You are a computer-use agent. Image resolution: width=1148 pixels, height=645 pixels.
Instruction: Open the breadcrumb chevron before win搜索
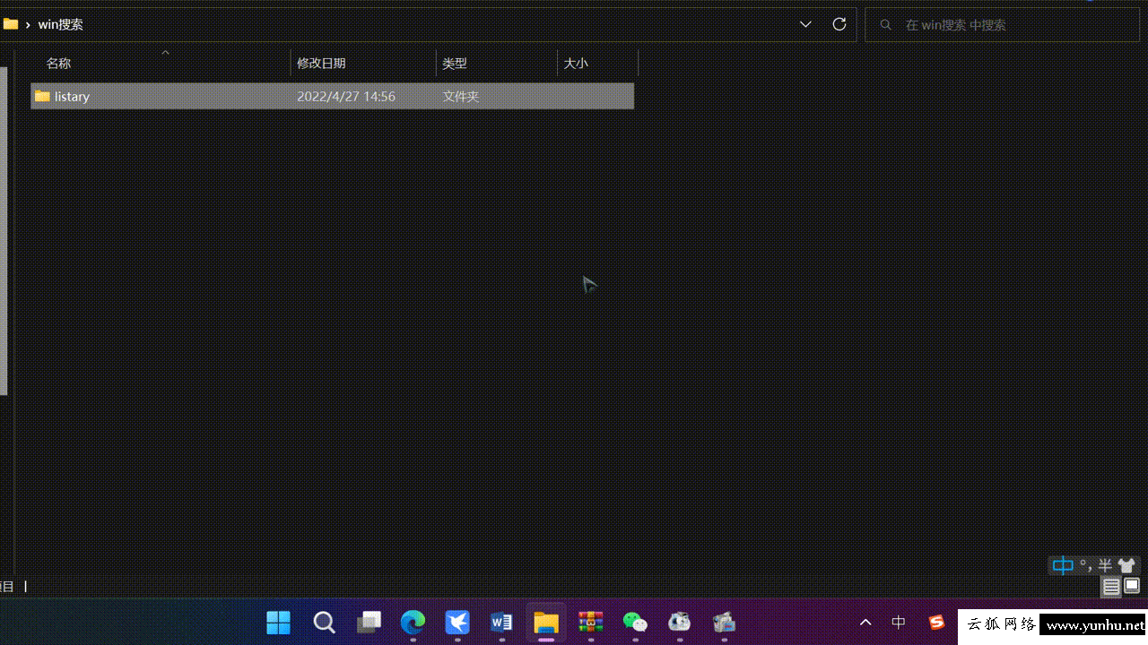click(28, 24)
